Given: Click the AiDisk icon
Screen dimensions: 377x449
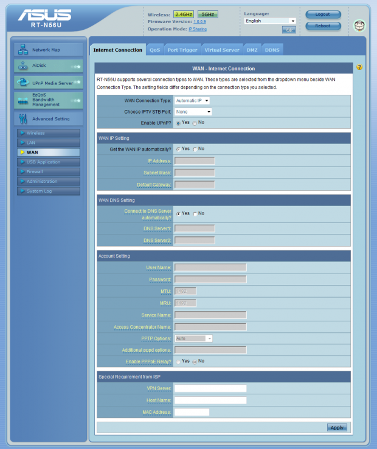Looking at the screenshot, I should pyautogui.click(x=23, y=66).
